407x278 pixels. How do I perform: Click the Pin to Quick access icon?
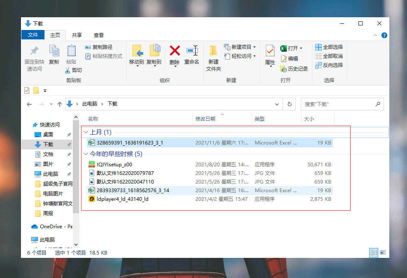(x=34, y=51)
